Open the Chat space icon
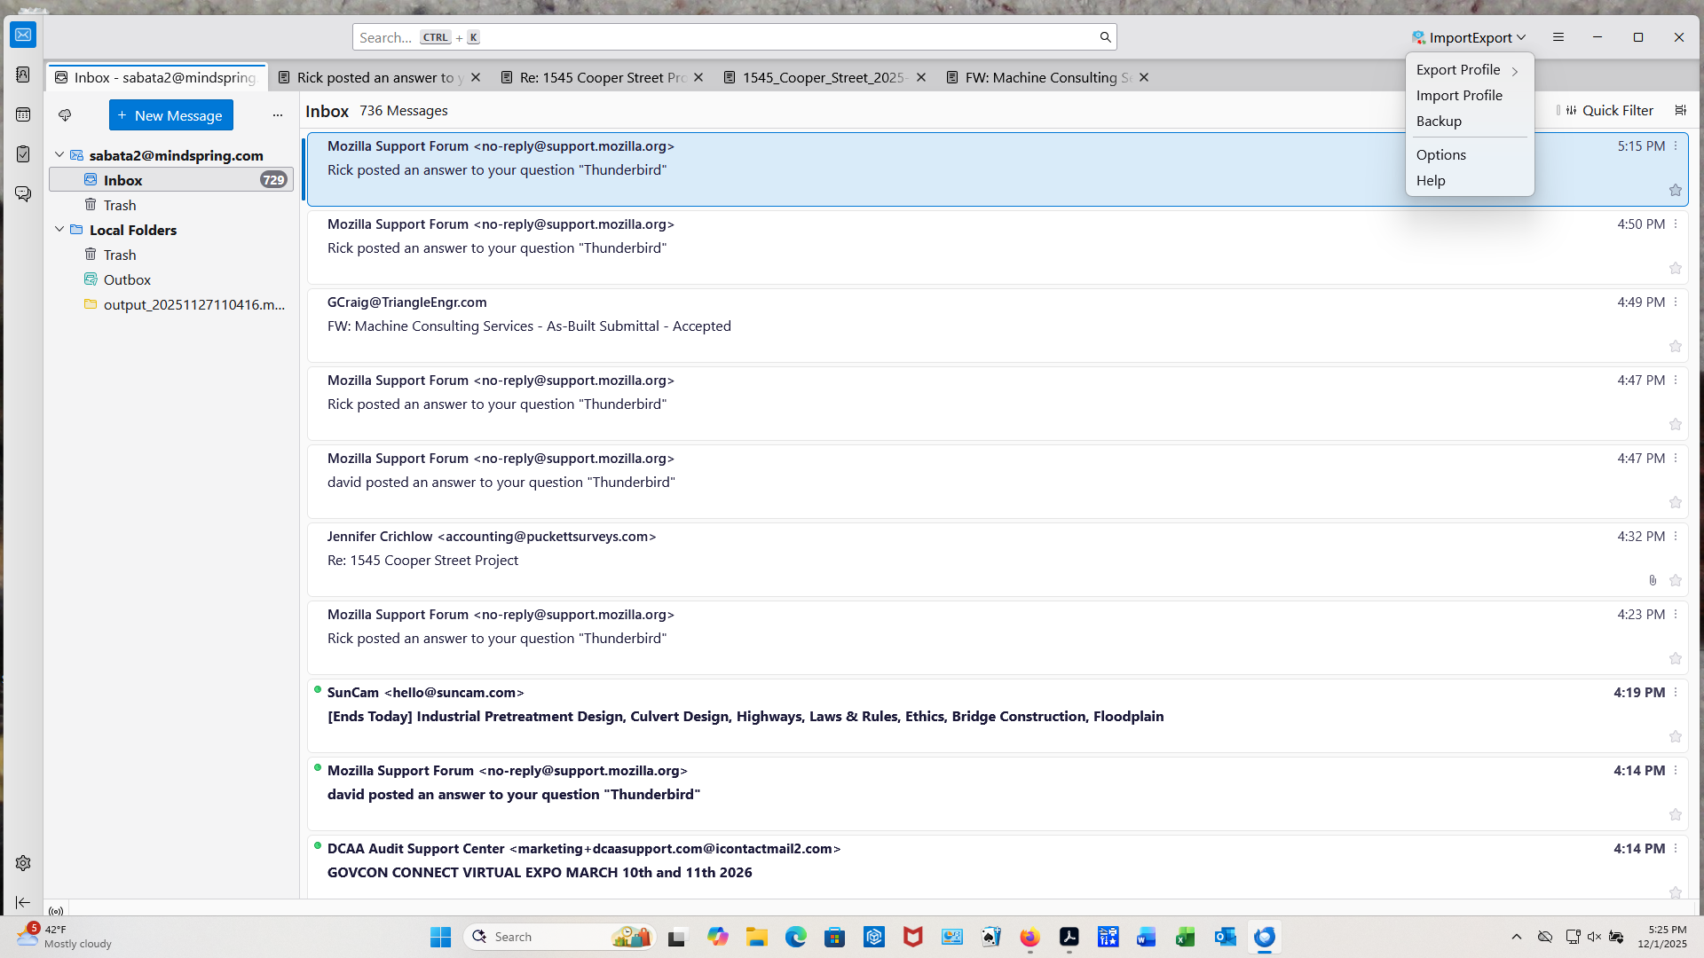1704x958 pixels. pos(23,193)
